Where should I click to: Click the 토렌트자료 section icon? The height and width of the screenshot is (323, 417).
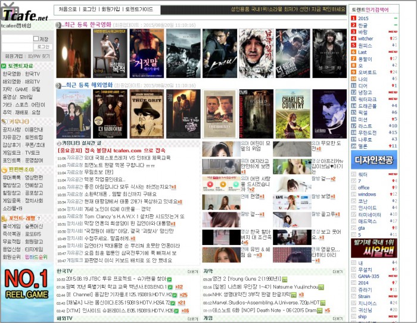click(4, 66)
